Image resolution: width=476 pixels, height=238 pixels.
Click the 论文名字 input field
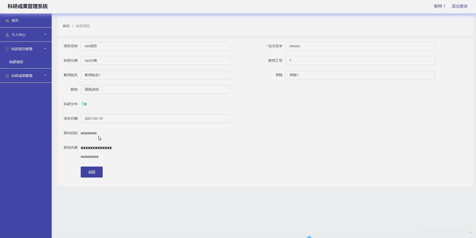click(360, 46)
